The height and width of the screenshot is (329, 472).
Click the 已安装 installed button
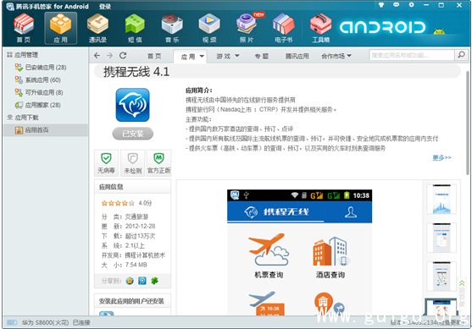tap(133, 134)
